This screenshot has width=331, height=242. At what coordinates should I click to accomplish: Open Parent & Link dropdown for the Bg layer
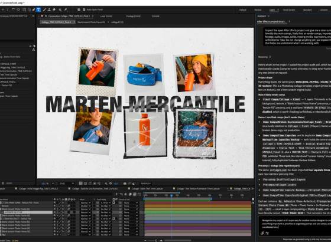pos(131,235)
